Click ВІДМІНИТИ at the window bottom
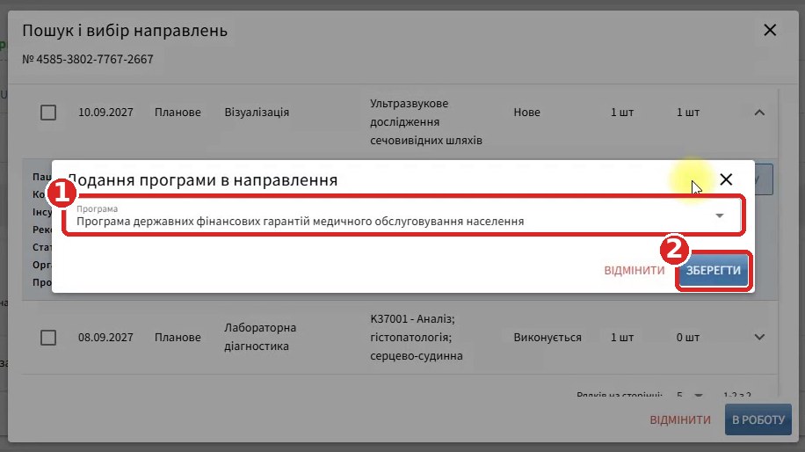 tap(679, 419)
